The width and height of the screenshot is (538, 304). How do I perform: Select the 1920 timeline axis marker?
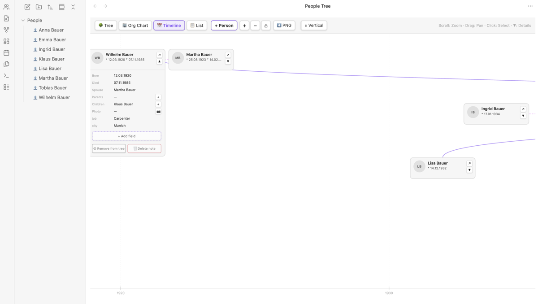(x=121, y=293)
